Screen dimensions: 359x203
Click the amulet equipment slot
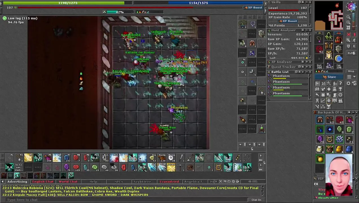[319, 39]
